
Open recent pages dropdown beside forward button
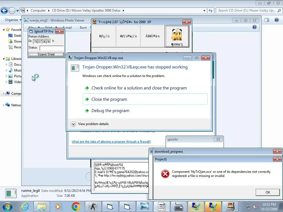17,11
